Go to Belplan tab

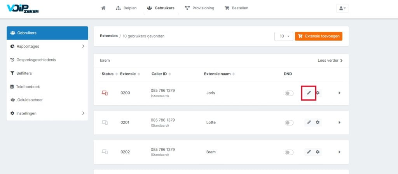(x=126, y=8)
